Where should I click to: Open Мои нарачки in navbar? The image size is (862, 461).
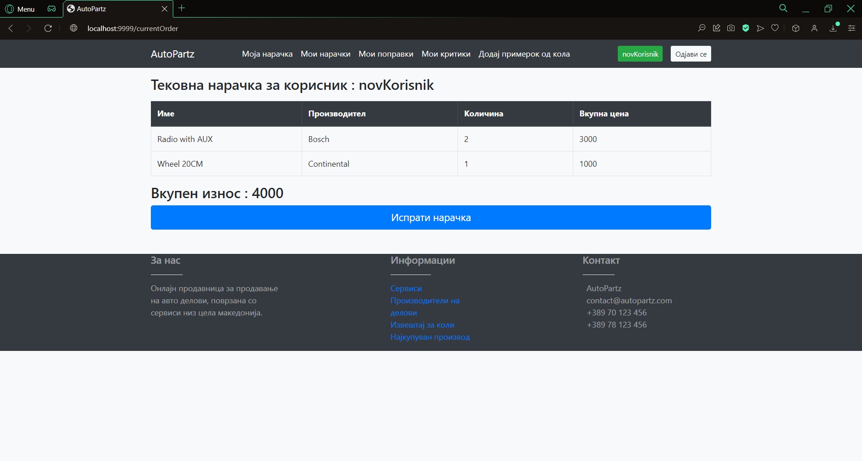pyautogui.click(x=325, y=54)
